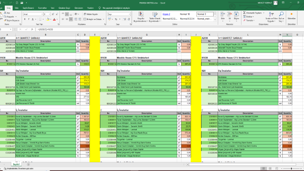
Task: Open the Doldur fill dropdown
Action: point(248,16)
